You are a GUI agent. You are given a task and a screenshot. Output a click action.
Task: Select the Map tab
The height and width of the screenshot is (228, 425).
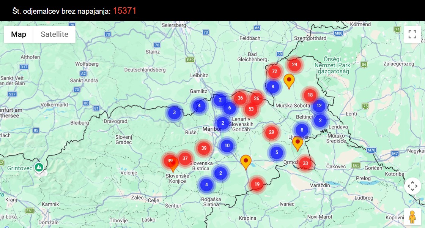(x=18, y=34)
